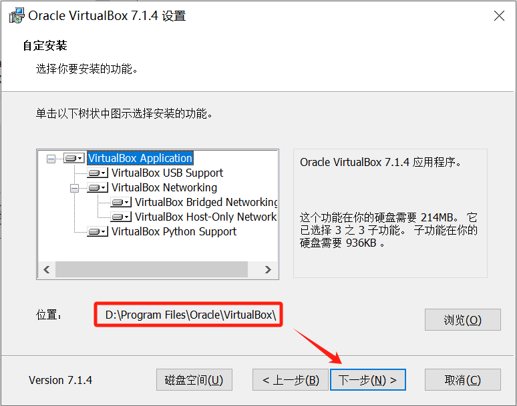
Task: Open Bridged Networking feature drive icon
Action: pyautogui.click(x=121, y=202)
